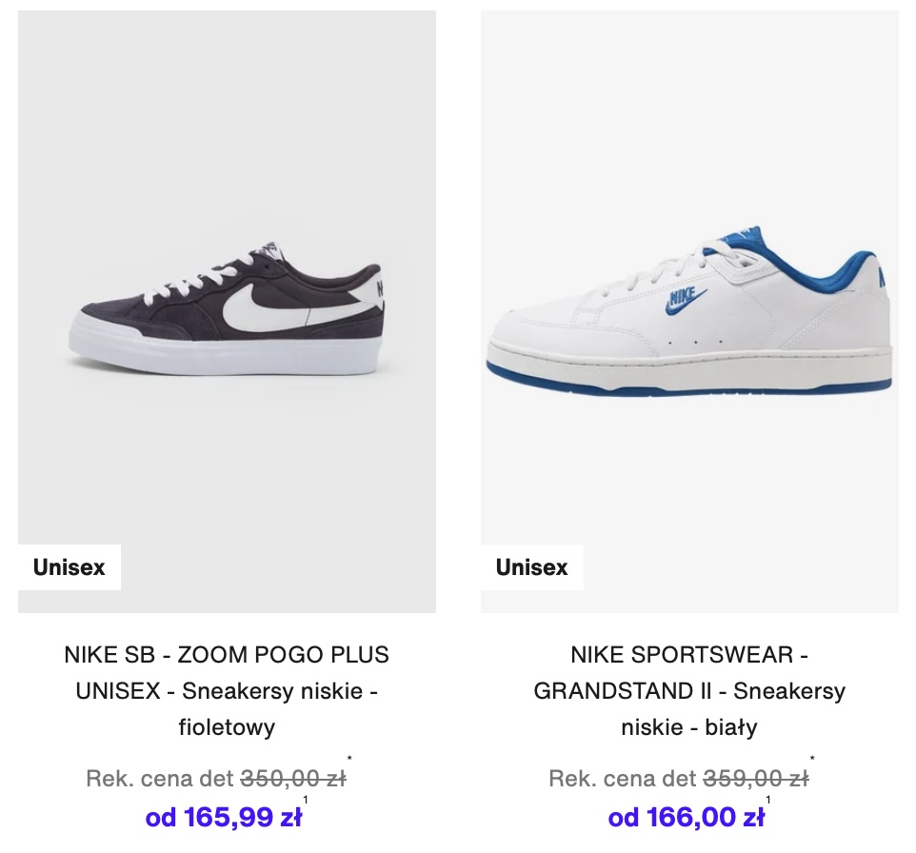Click footnote marker 1 next to 166,00 zł
Viewport: 916px width, 853px height.
(767, 800)
